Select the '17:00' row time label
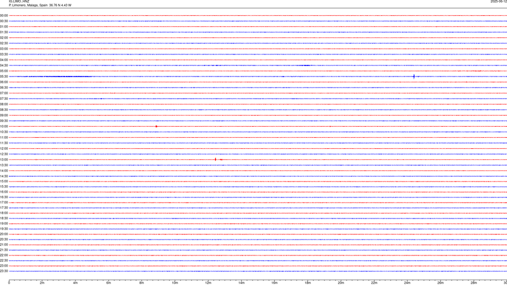Image resolution: width=507 pixels, height=285 pixels. pyautogui.click(x=4, y=203)
